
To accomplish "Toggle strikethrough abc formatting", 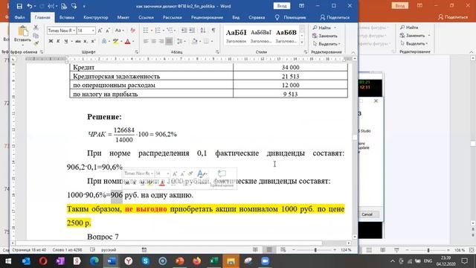I will point(78,41).
